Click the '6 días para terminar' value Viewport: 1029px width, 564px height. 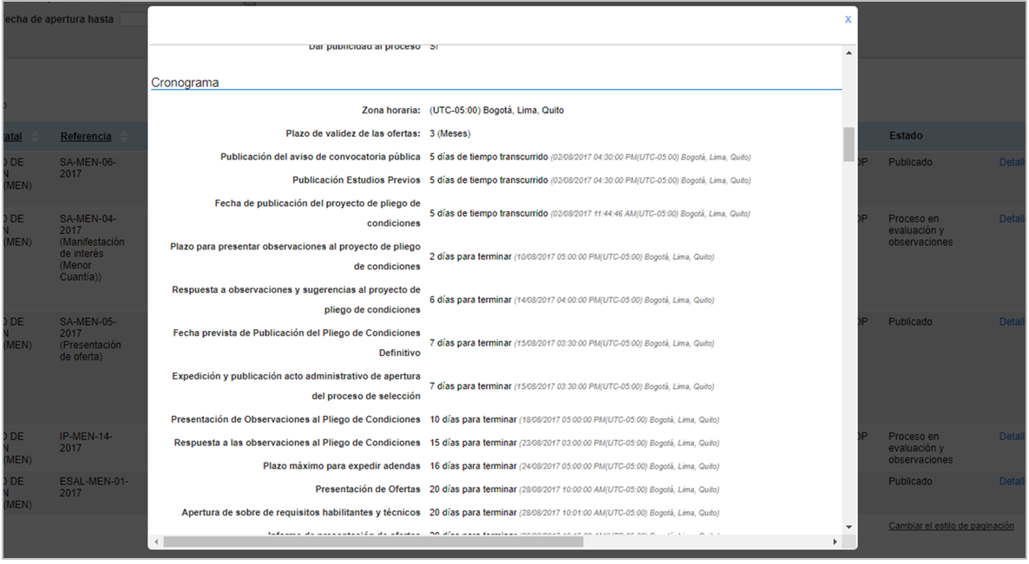click(x=470, y=300)
